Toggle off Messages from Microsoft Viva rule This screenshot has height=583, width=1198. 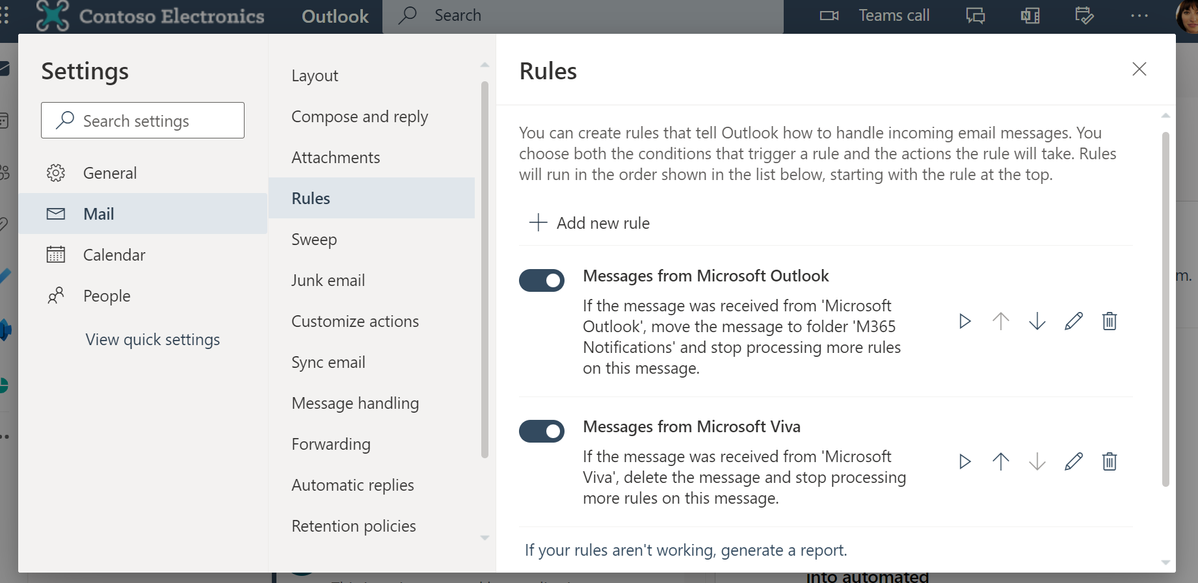click(542, 431)
